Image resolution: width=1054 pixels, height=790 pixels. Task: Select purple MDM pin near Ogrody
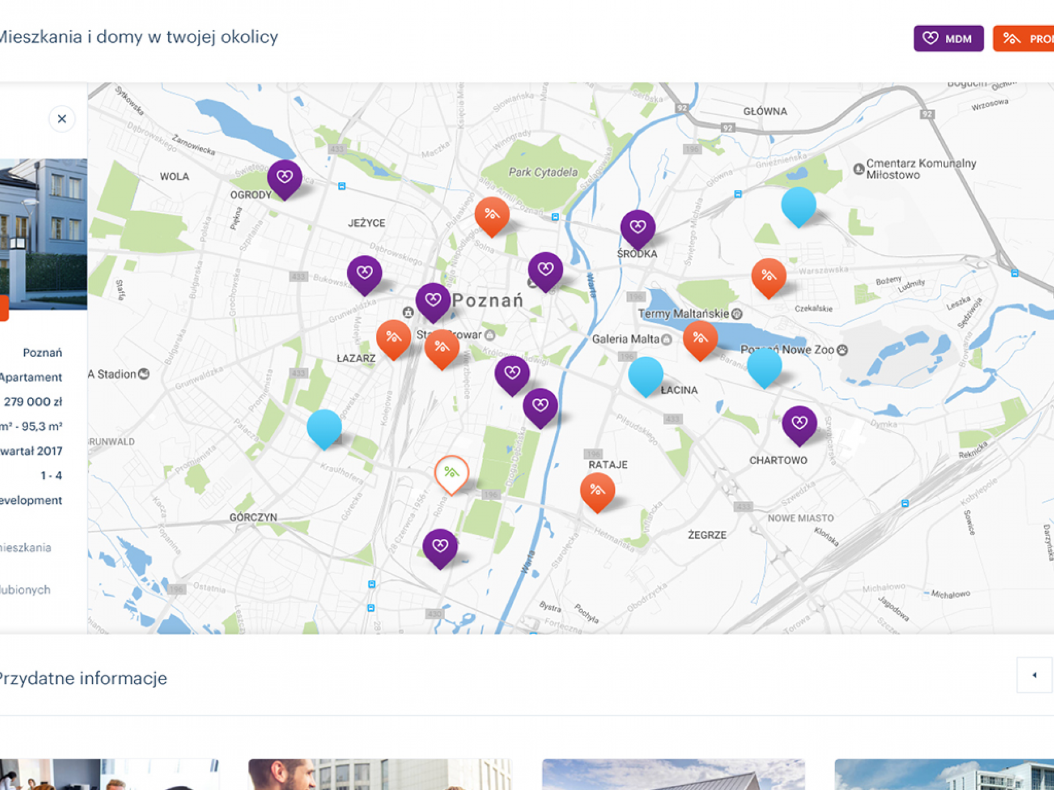285,178
